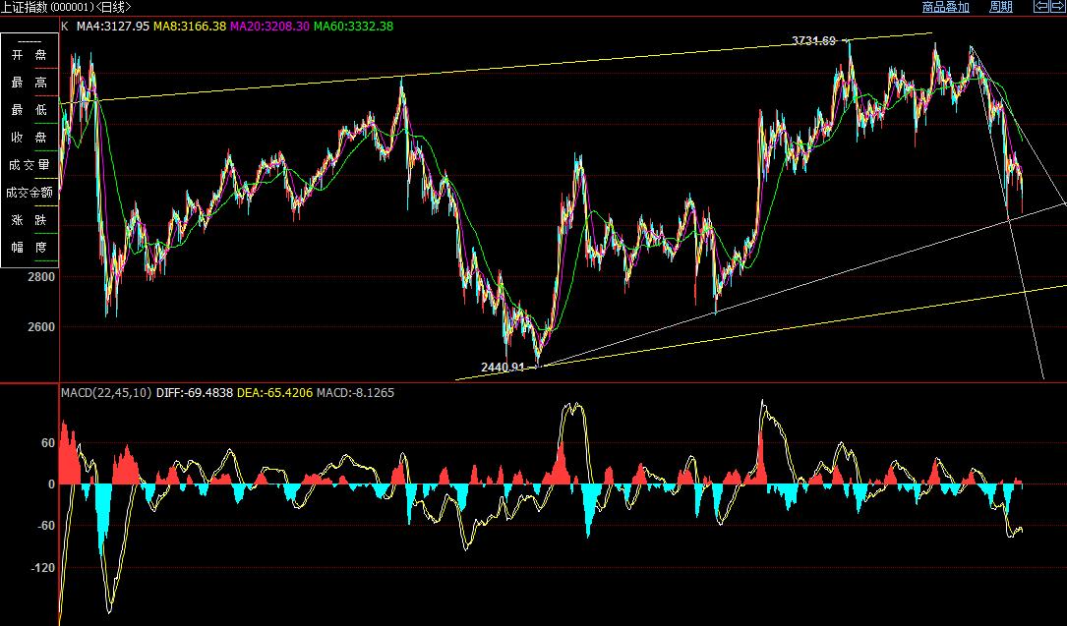Click the 2440.91 low price marker
The width and height of the screenshot is (1067, 626).
click(503, 367)
